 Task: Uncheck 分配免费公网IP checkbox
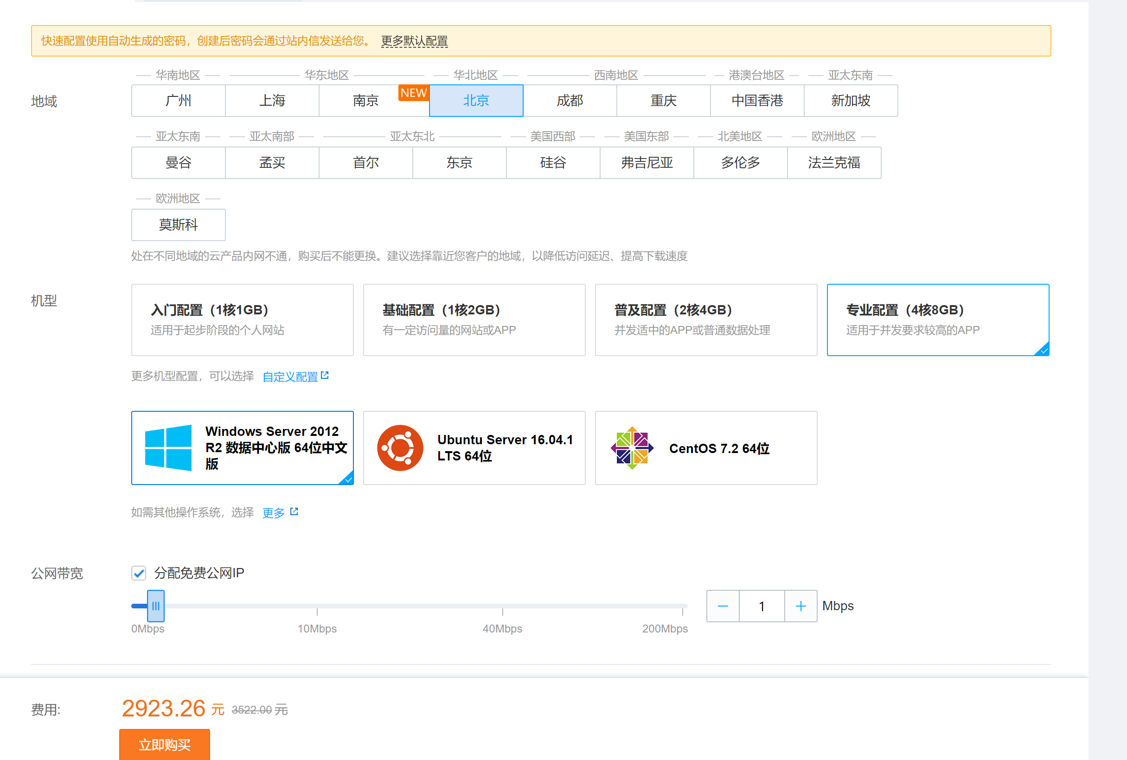click(x=139, y=573)
